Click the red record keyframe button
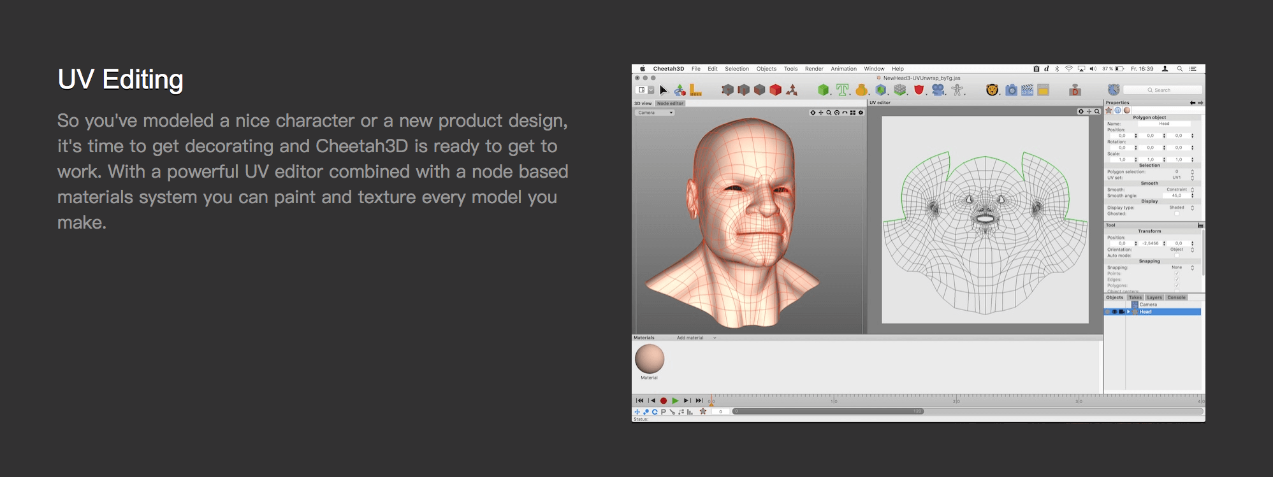Image resolution: width=1273 pixels, height=477 pixels. pos(664,401)
